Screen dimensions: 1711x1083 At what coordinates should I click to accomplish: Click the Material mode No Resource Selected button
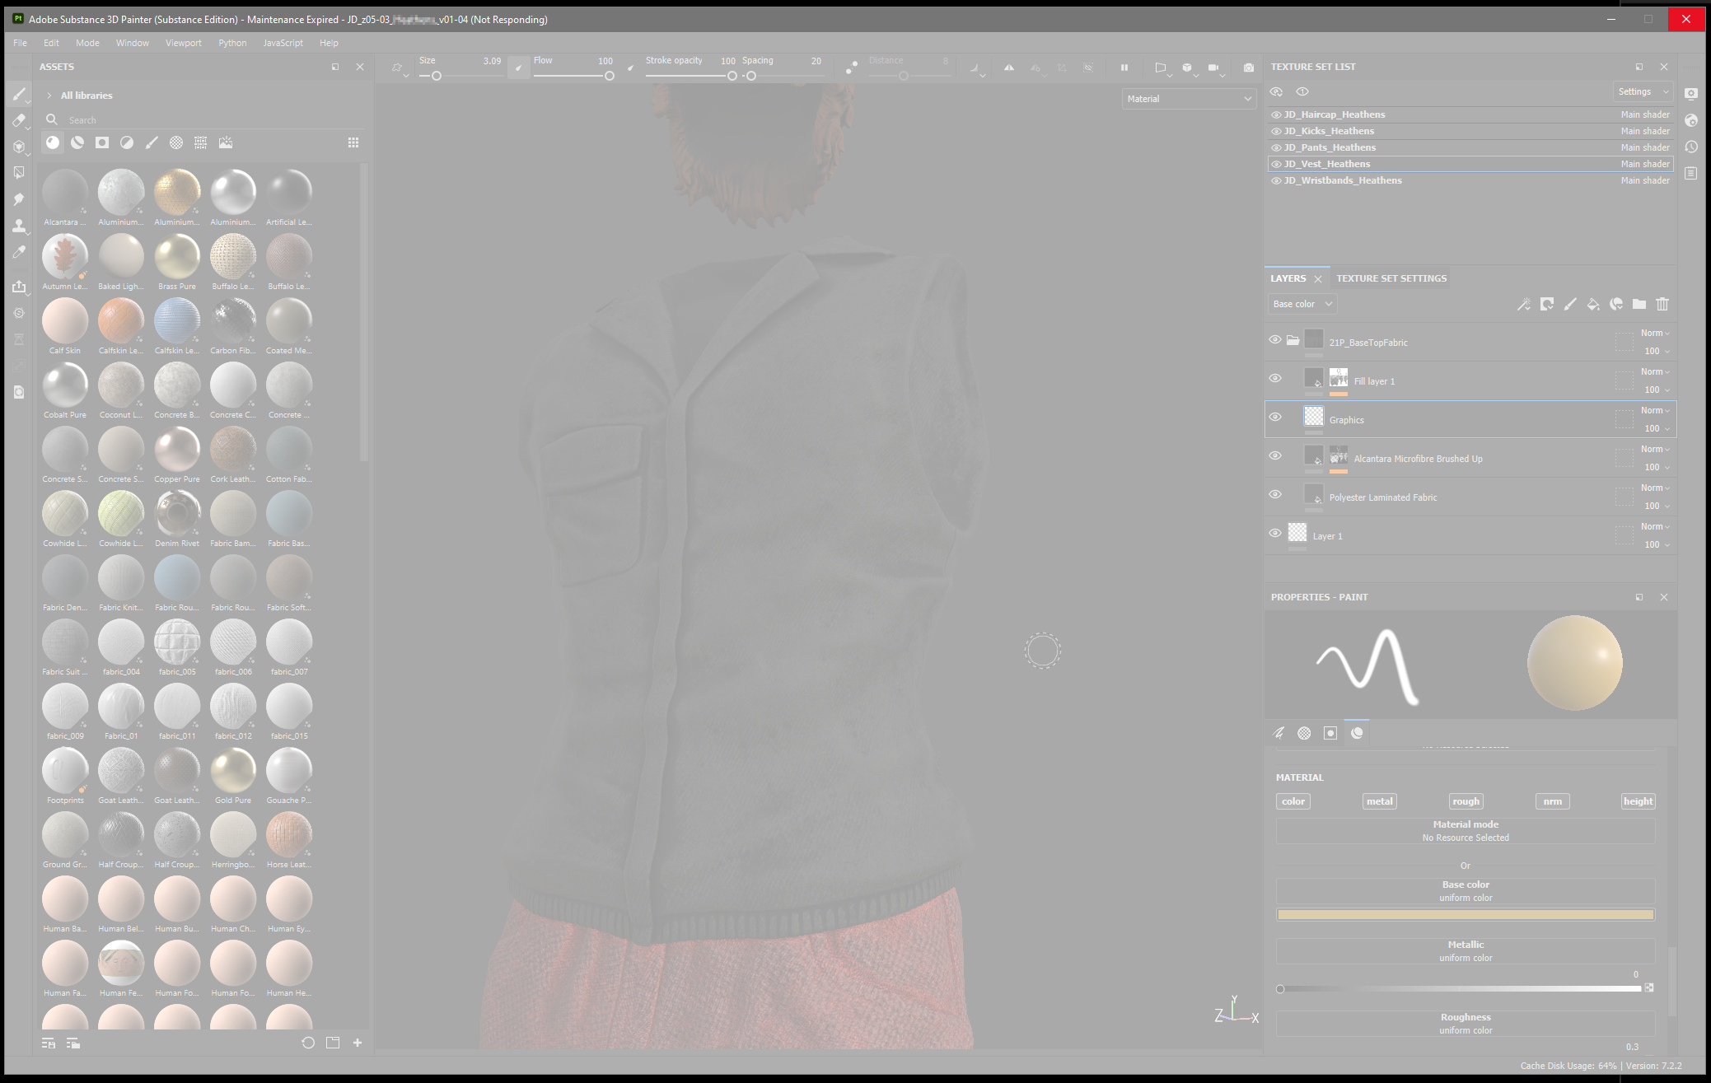coord(1465,830)
